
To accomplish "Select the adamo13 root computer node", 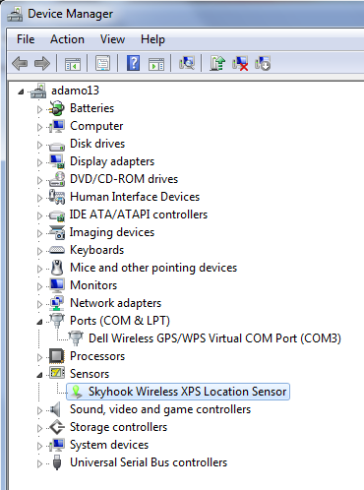I will [x=75, y=91].
